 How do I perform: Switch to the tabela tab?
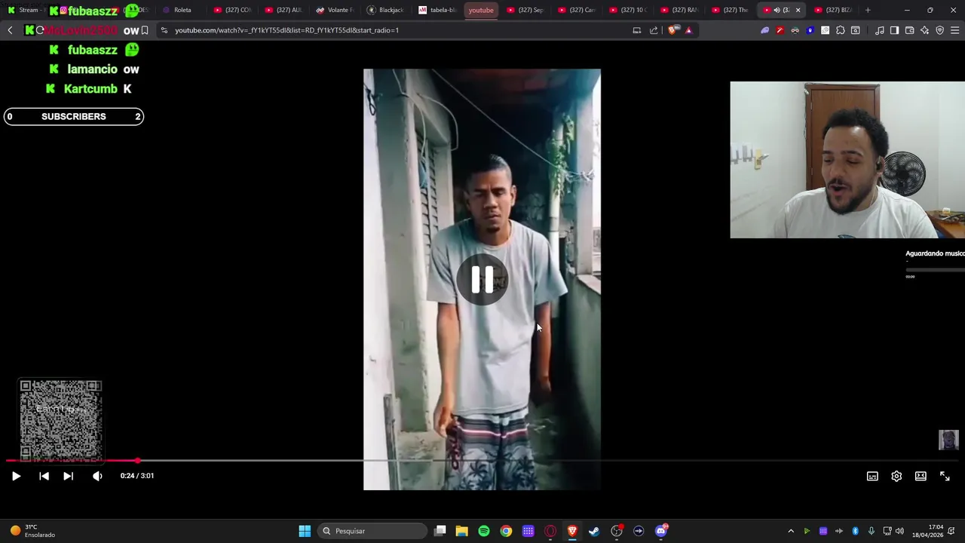point(437,10)
